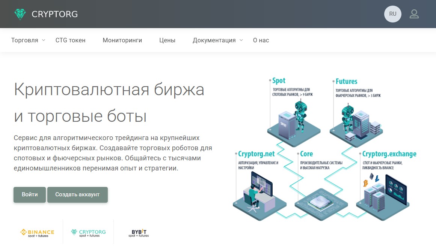Expand the Торговля dropdown chevron

coord(44,40)
